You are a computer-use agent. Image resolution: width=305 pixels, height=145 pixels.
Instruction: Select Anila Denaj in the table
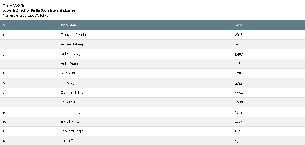tap(70, 64)
